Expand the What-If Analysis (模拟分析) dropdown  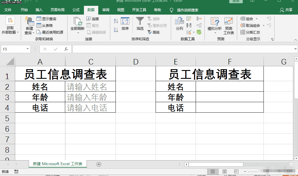pyautogui.click(x=215, y=33)
